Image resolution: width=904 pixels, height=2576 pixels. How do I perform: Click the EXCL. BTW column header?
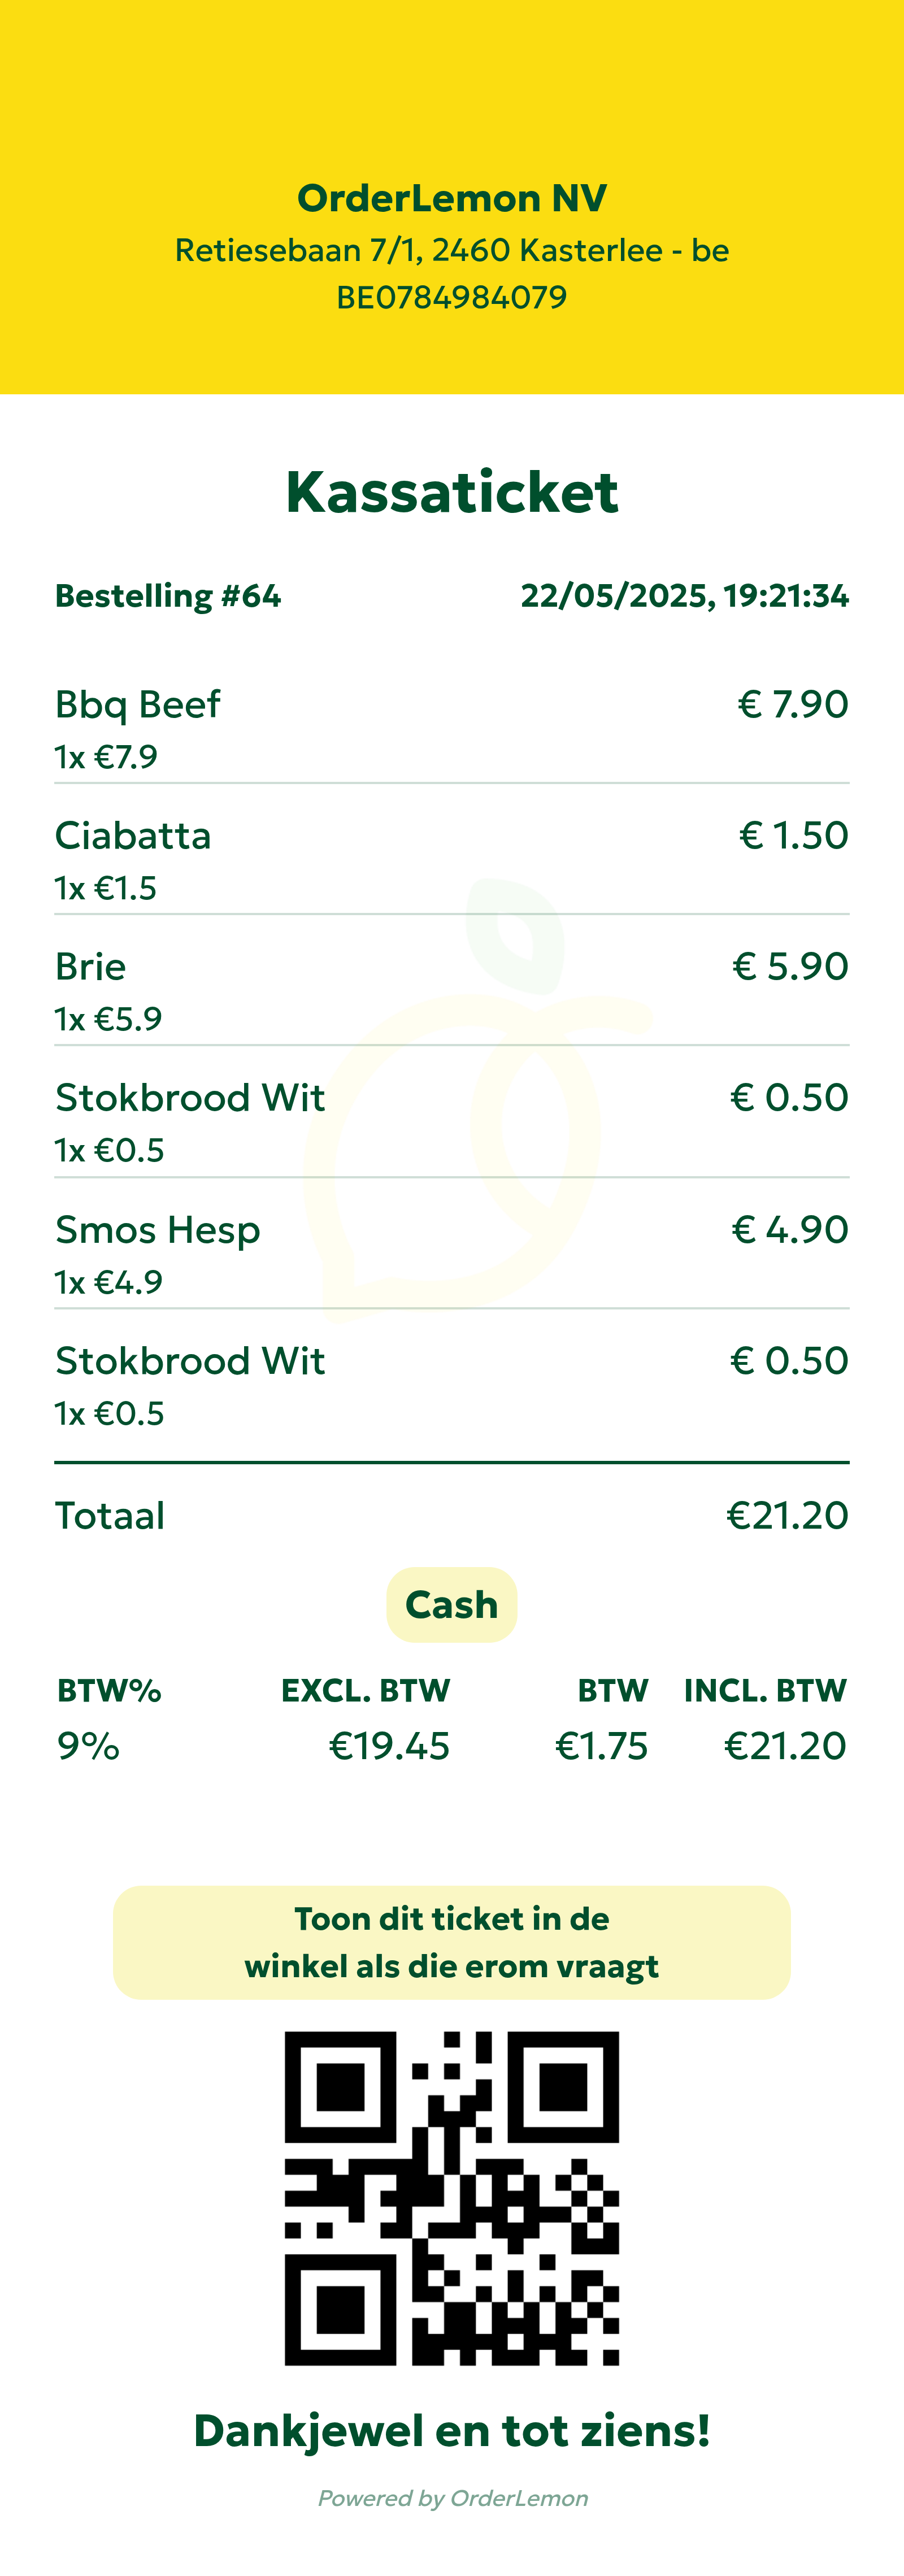tap(365, 1691)
